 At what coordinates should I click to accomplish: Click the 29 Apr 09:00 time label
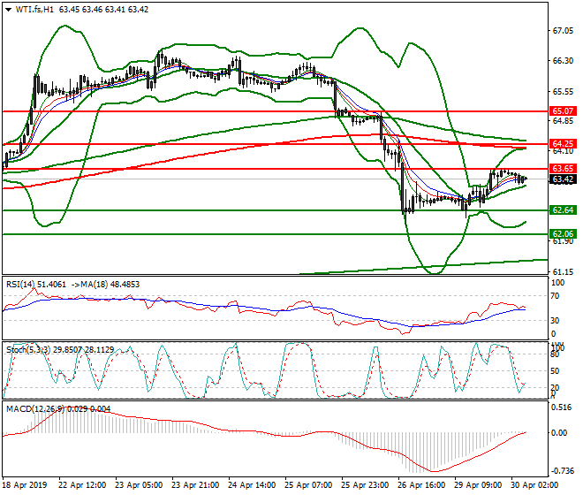pyautogui.click(x=478, y=485)
